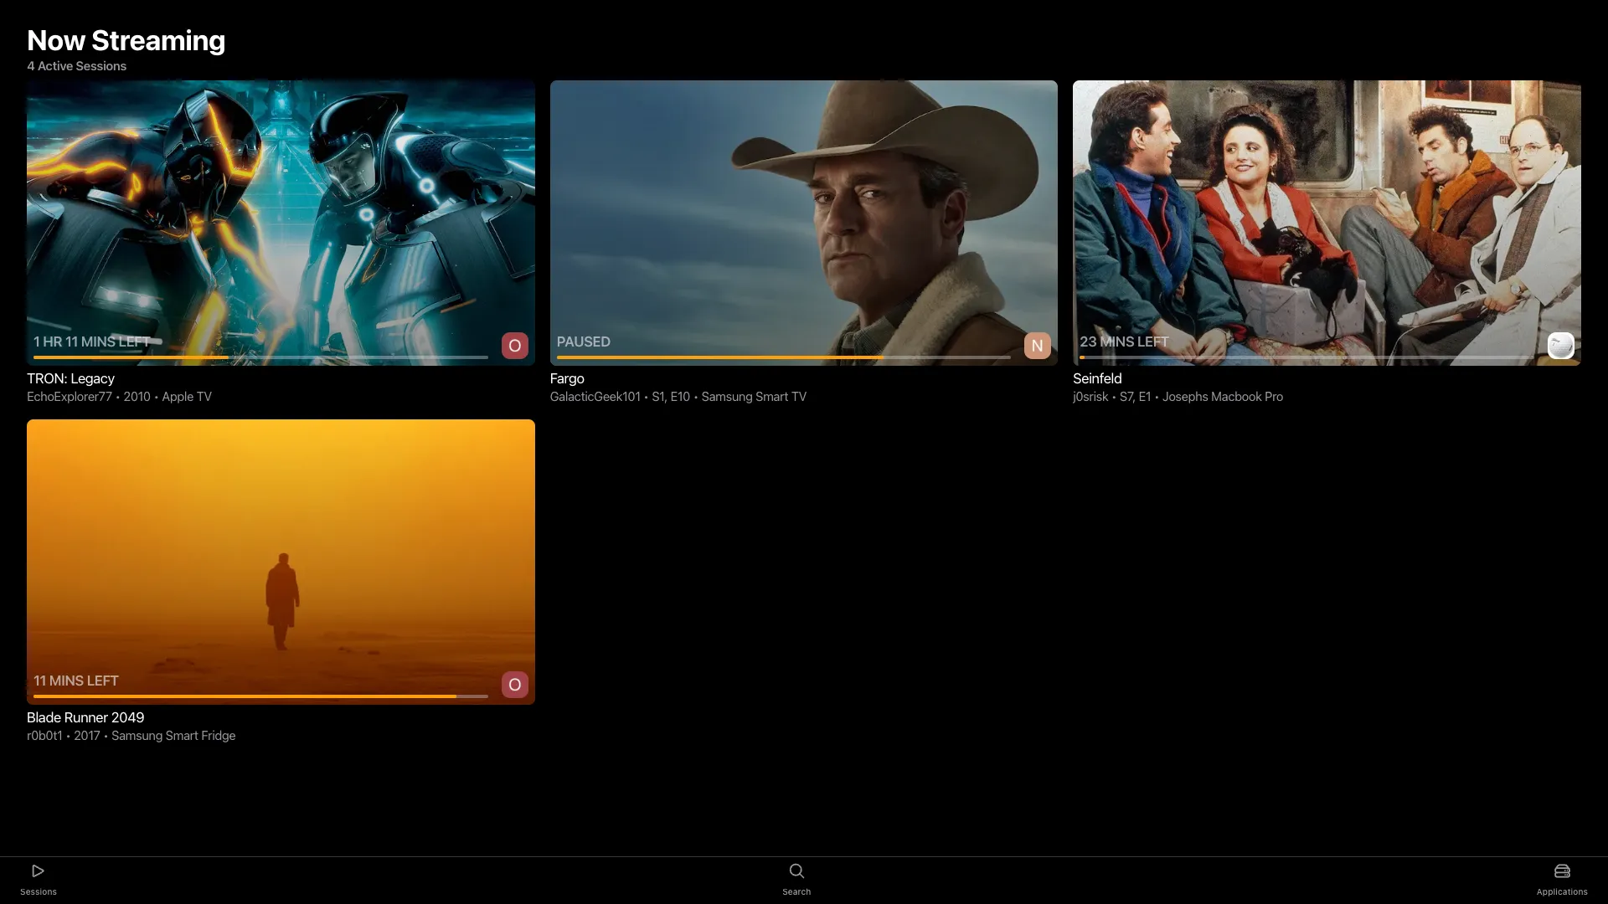1608x904 pixels.
Task: Click the Fargo title text
Action: (567, 378)
